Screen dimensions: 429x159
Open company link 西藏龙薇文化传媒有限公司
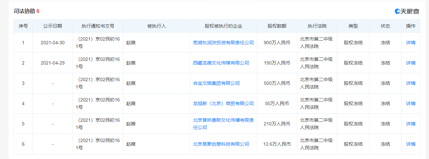pyautogui.click(x=221, y=63)
